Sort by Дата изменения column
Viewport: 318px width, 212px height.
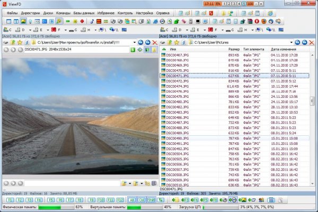coord(284,49)
